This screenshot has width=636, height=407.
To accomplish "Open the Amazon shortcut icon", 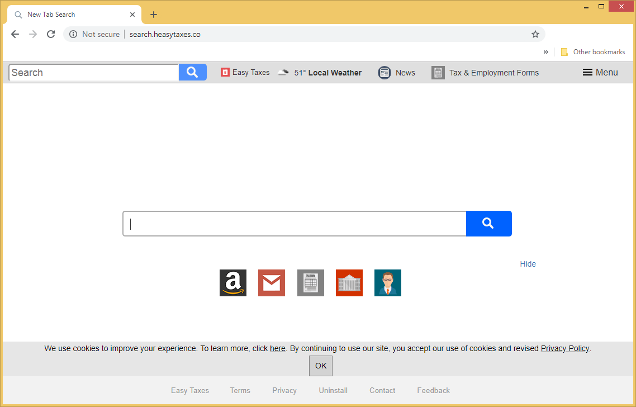I will pyautogui.click(x=232, y=283).
